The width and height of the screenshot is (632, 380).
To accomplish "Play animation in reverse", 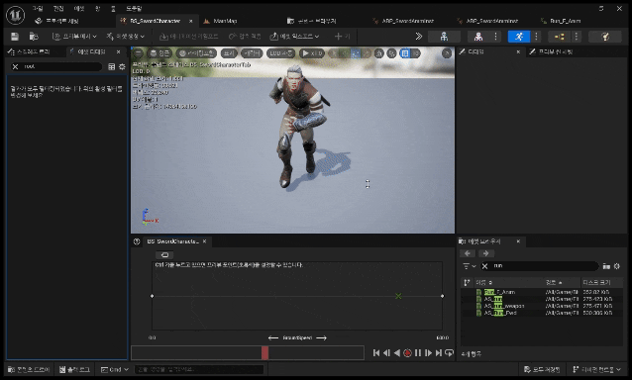I will 397,353.
